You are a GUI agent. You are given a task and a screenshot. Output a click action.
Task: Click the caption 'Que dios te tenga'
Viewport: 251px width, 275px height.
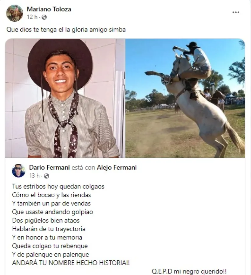click(31, 30)
